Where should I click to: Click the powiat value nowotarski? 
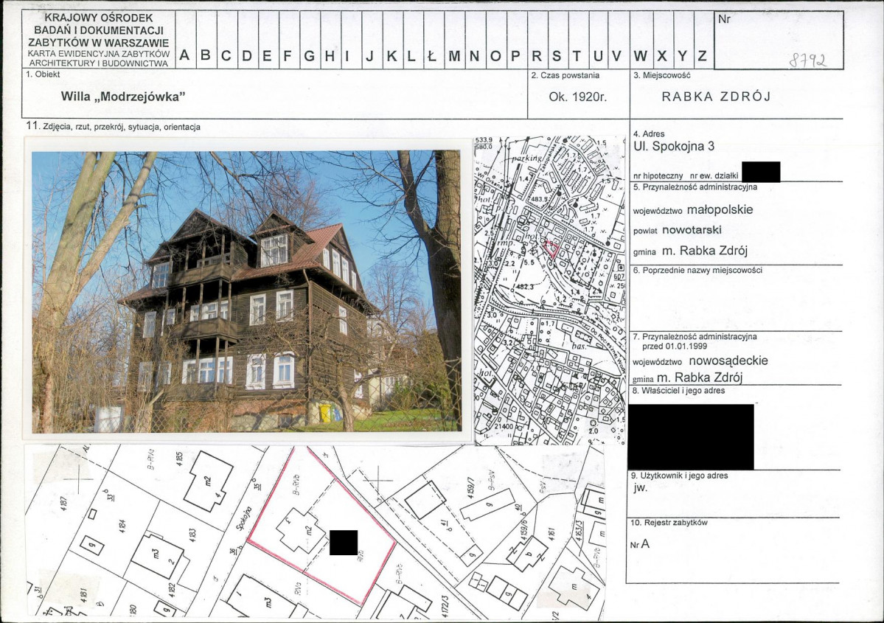pyautogui.click(x=691, y=230)
